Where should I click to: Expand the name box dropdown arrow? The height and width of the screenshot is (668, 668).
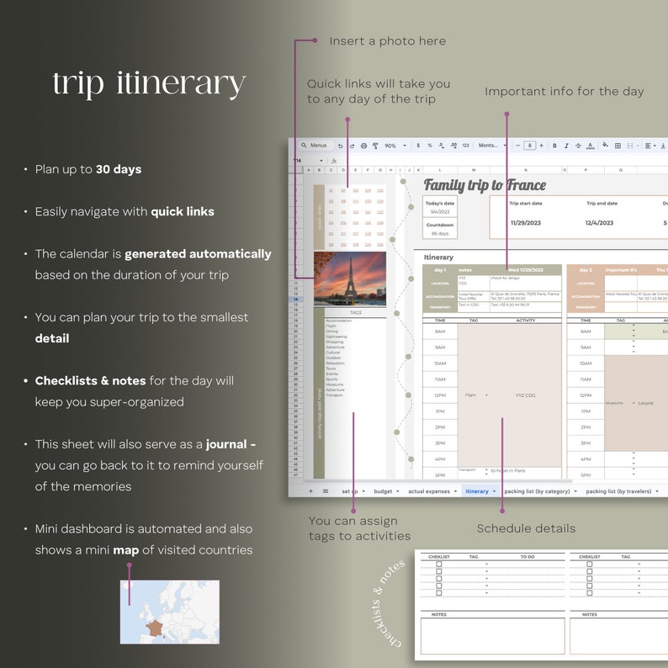coord(321,161)
